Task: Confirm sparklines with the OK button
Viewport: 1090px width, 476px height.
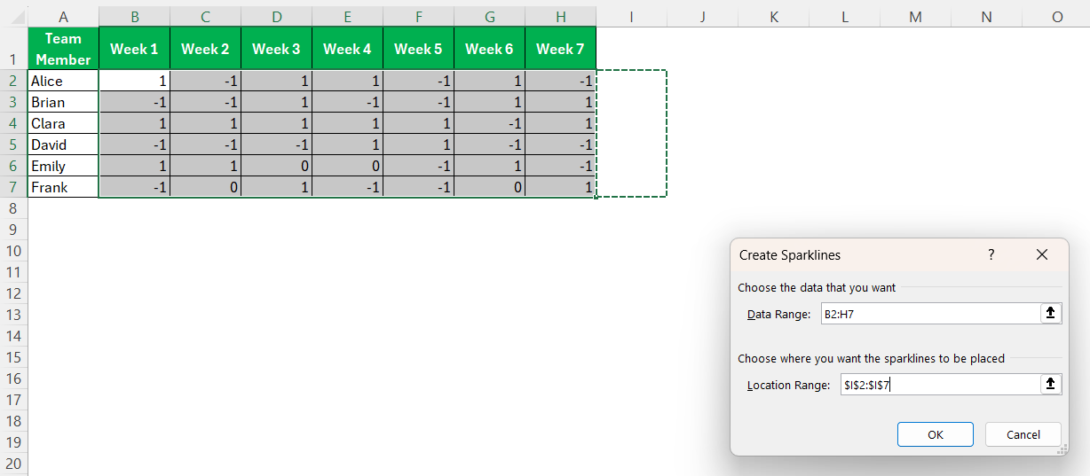Action: (x=936, y=434)
